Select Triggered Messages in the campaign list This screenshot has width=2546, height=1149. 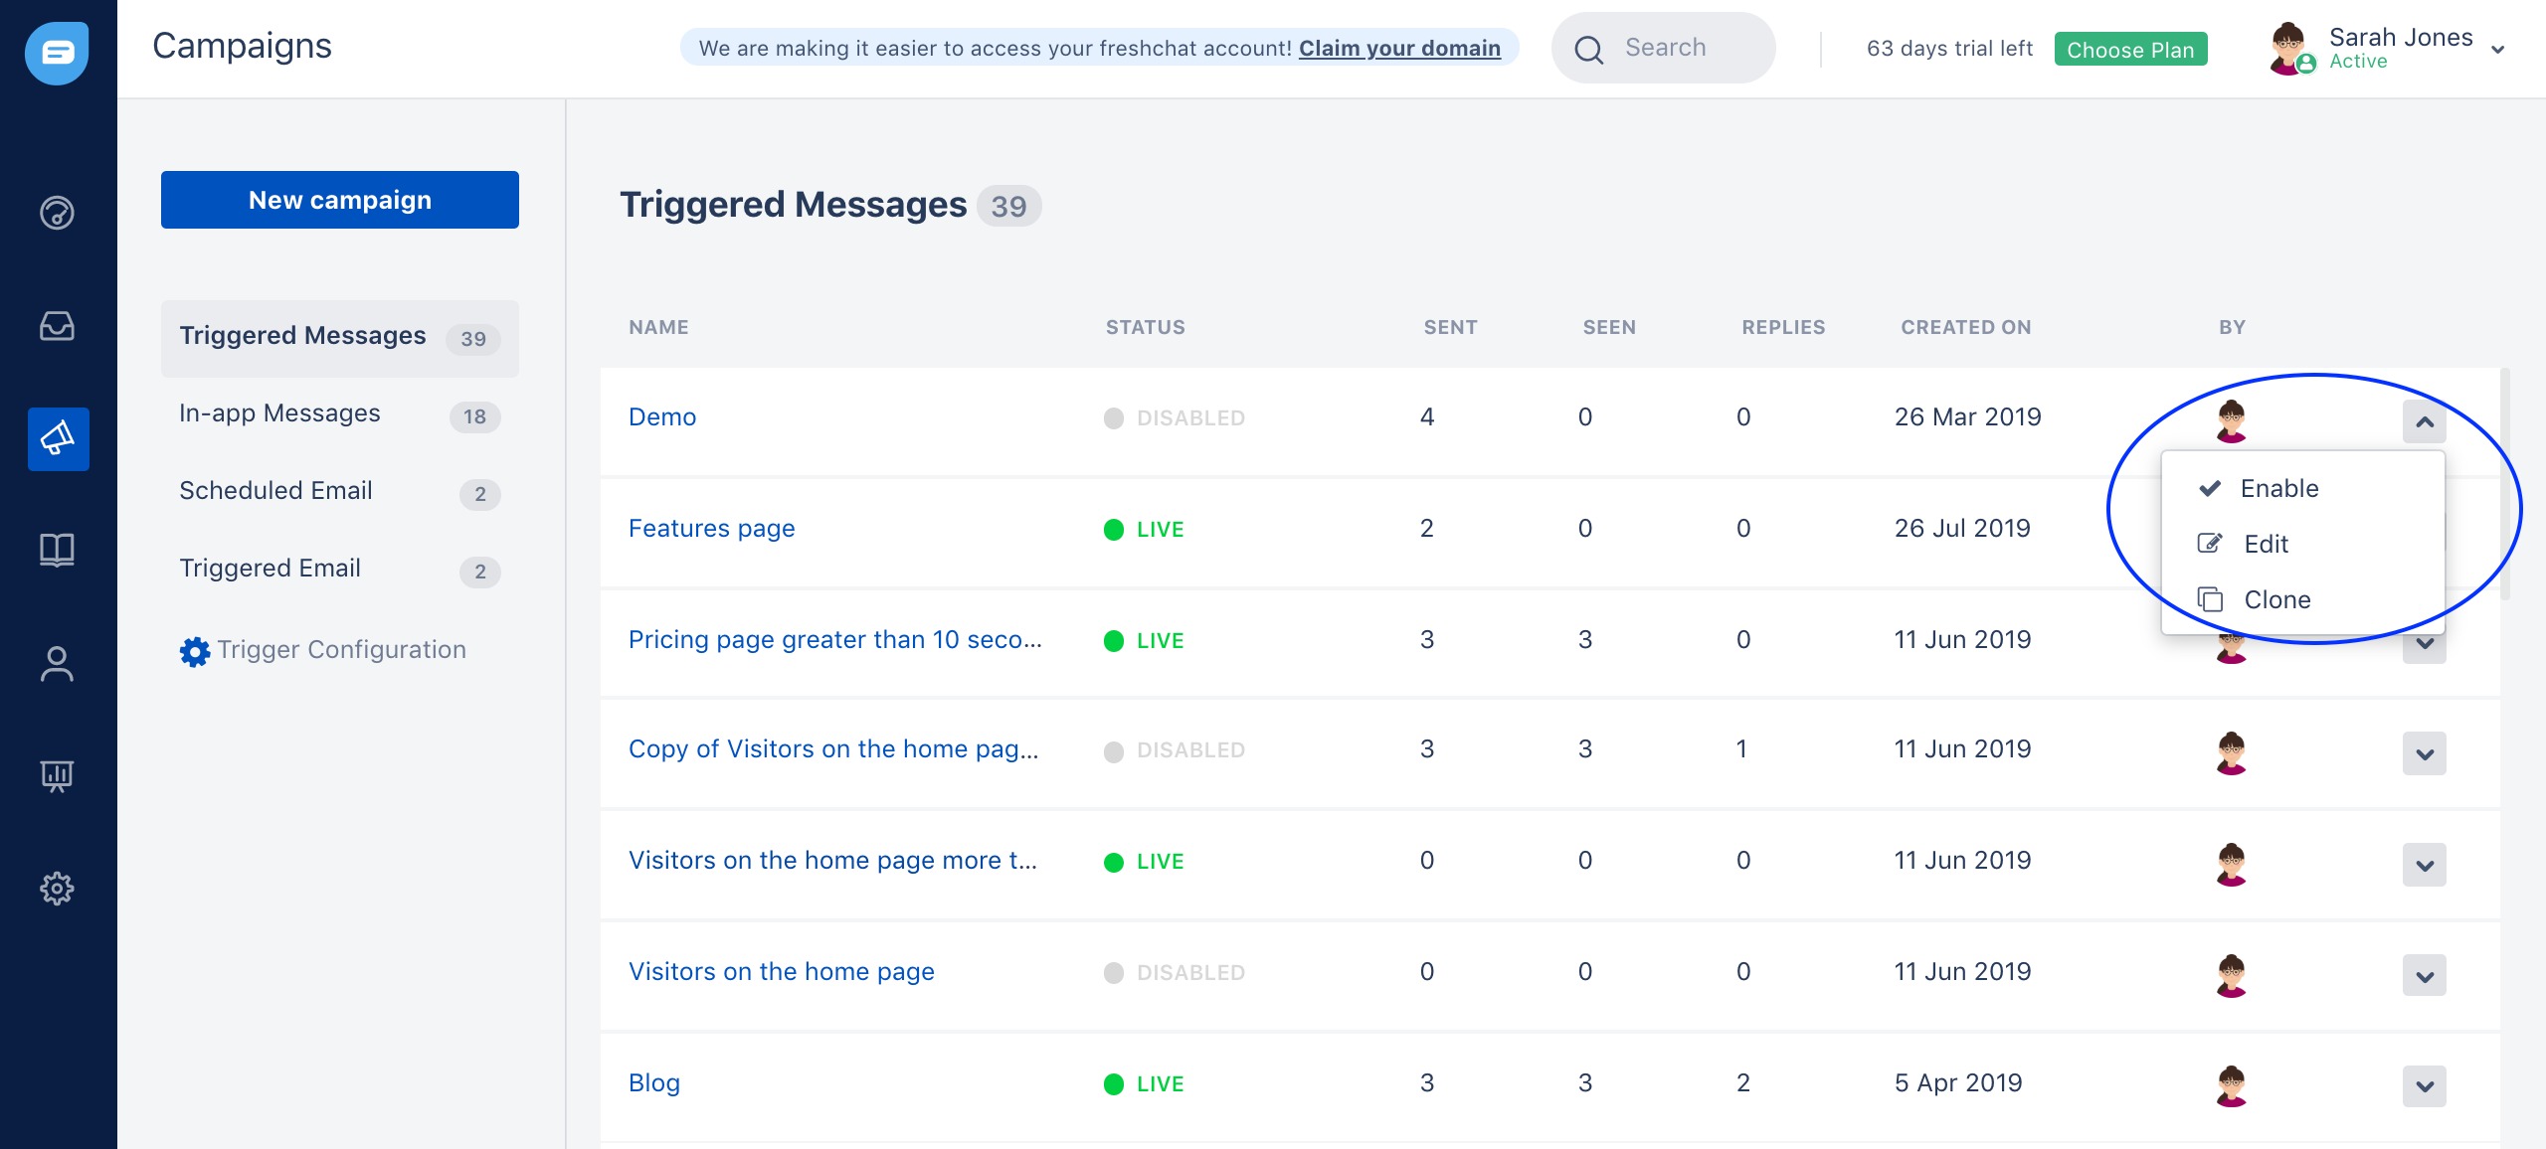point(340,338)
